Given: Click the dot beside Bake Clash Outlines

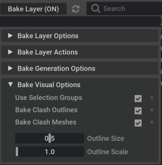Looking at the screenshot, I should (x=152, y=110).
